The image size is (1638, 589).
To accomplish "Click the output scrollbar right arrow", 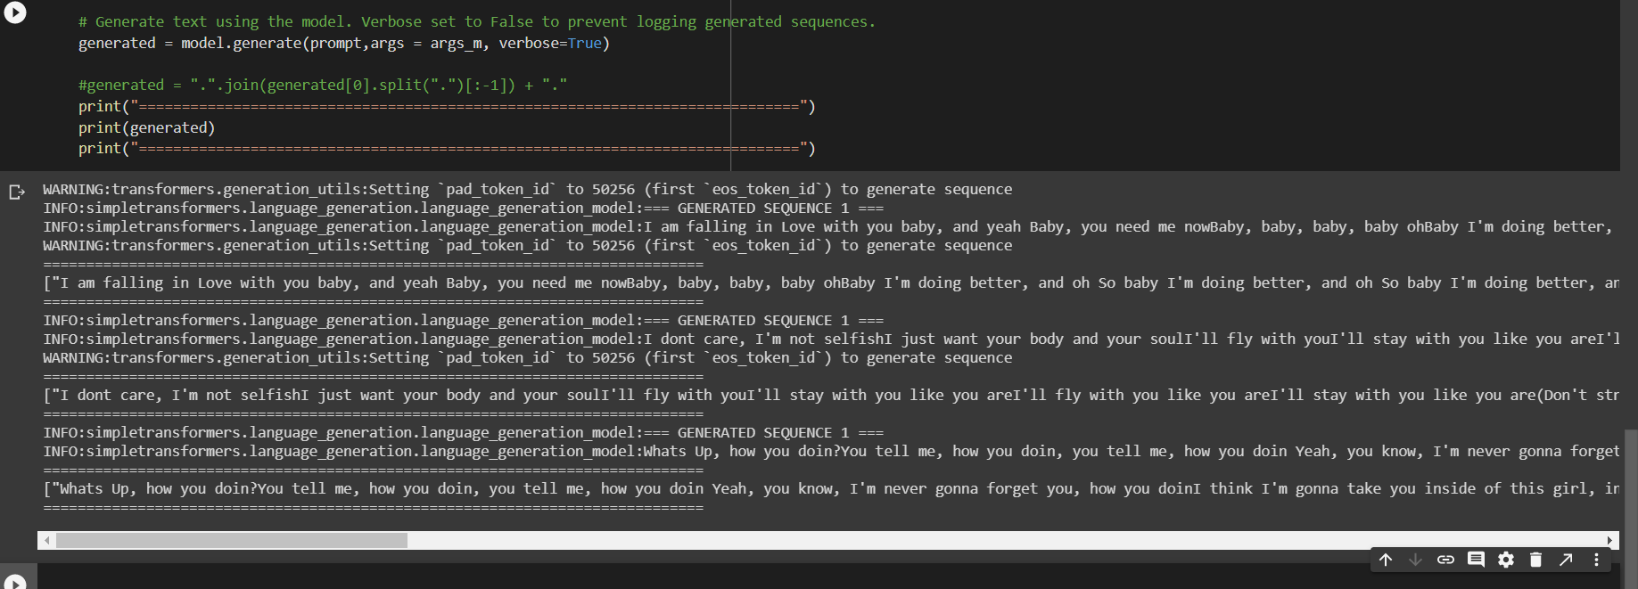I will pos(1609,540).
